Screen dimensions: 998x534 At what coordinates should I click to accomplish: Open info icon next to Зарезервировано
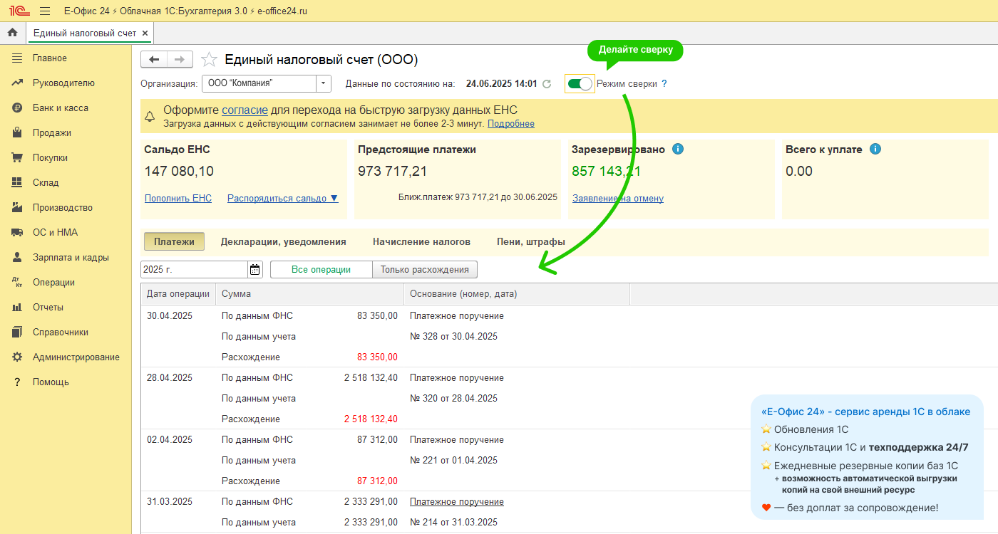tap(678, 150)
